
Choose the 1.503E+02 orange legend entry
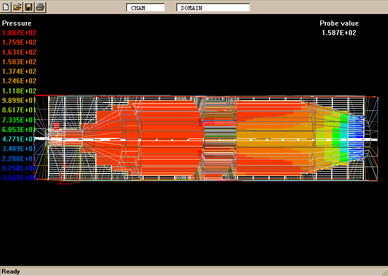tap(19, 62)
